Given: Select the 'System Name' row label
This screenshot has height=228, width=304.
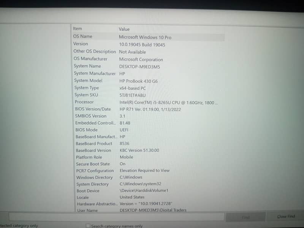Looking at the screenshot, I should point(87,66).
